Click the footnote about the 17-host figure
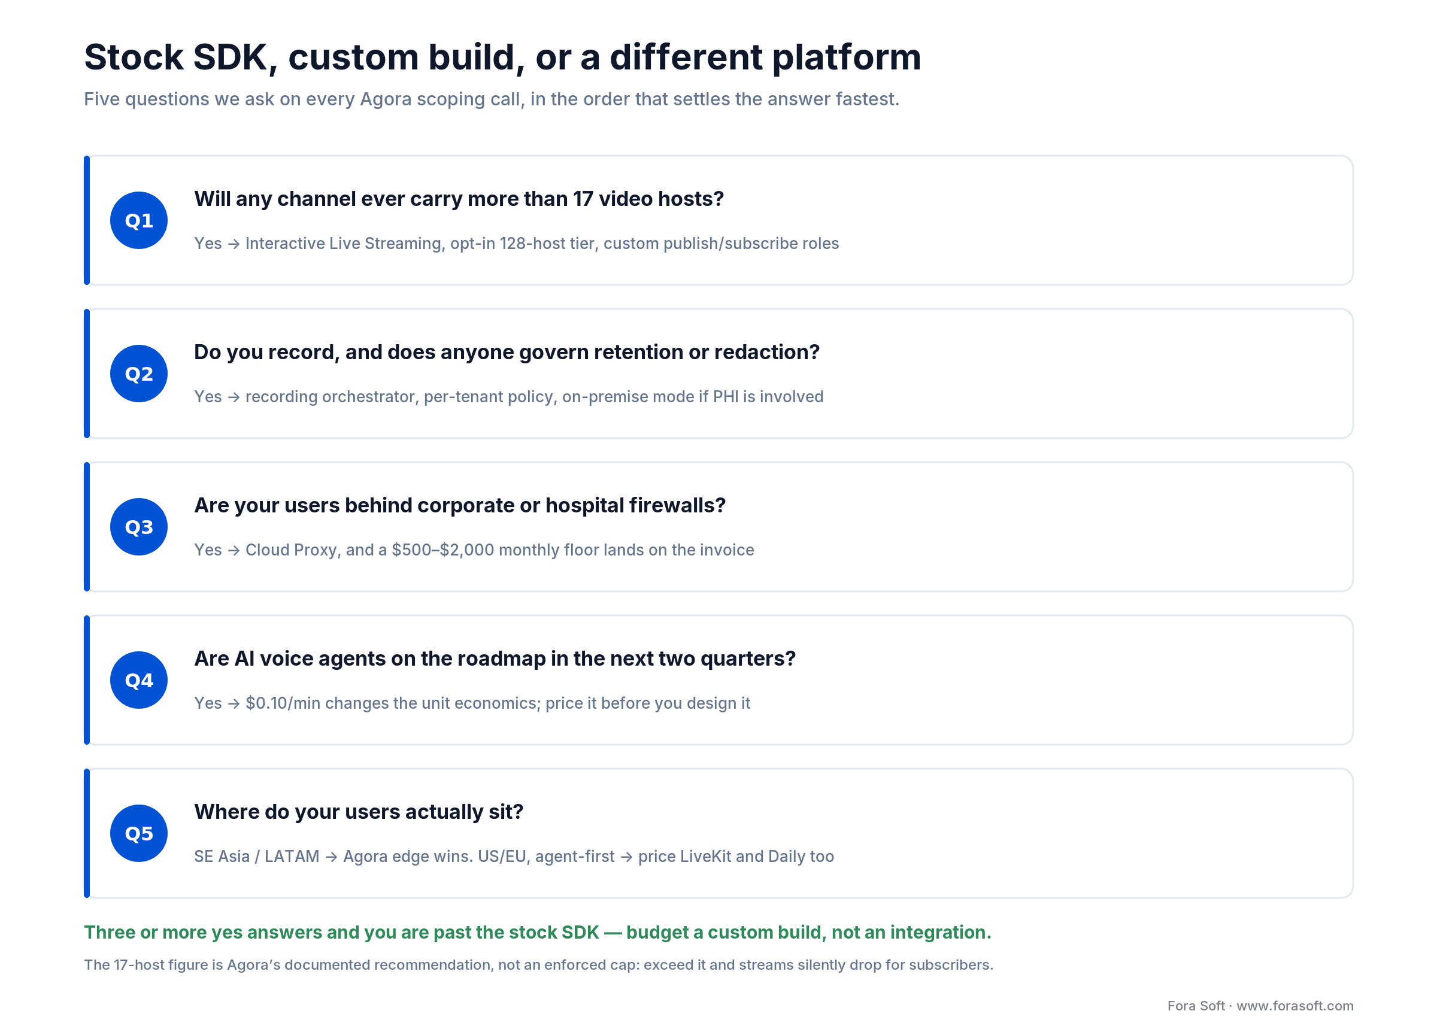 click(538, 965)
